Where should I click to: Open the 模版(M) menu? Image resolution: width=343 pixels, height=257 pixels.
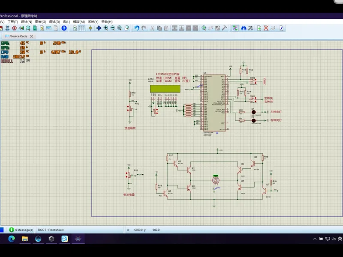pyautogui.click(x=79, y=22)
